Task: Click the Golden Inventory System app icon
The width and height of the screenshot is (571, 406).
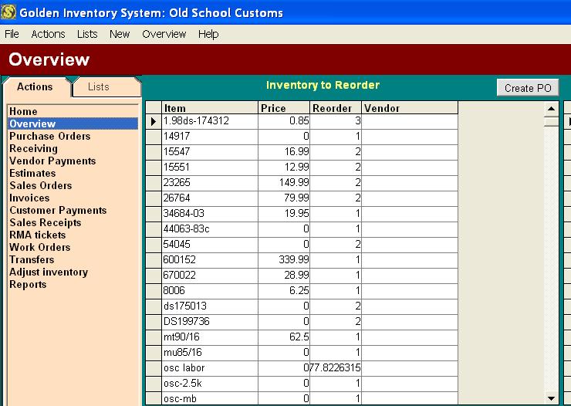Action: tap(8, 12)
